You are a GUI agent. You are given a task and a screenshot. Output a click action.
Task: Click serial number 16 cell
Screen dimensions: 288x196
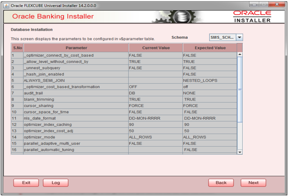point(17,150)
